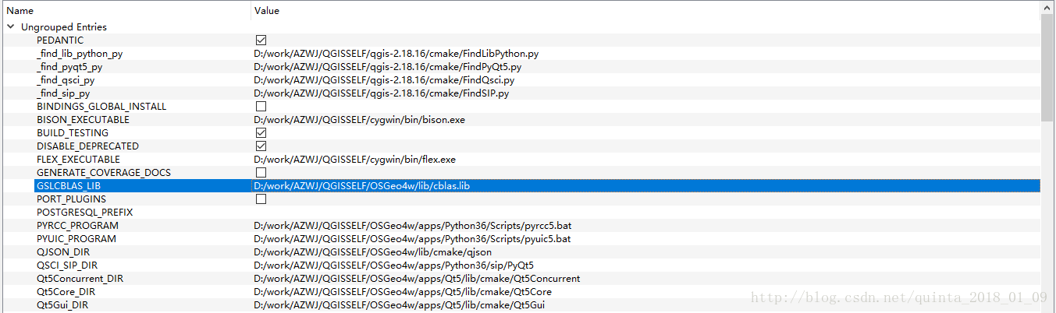Enable GENERATE_COVERAGE_DOCS checkbox
Screen dimensions: 1056x313
click(x=261, y=173)
